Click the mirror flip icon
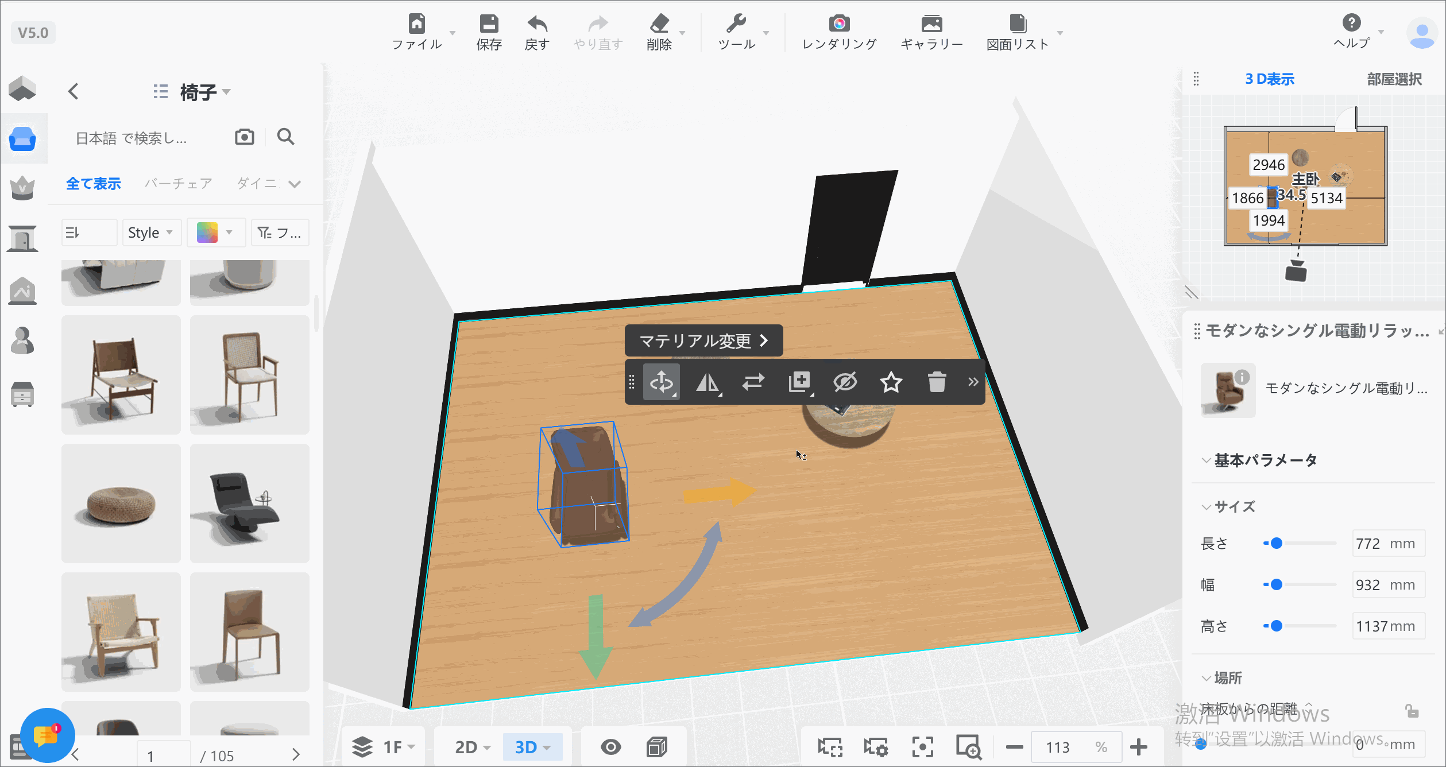 pyautogui.click(x=707, y=382)
